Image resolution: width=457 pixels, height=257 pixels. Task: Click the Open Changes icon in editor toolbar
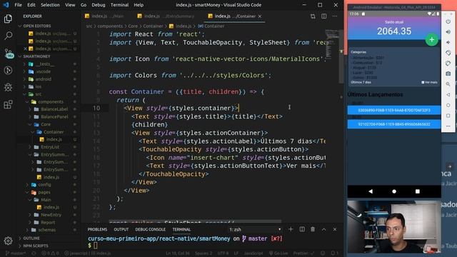[313, 16]
